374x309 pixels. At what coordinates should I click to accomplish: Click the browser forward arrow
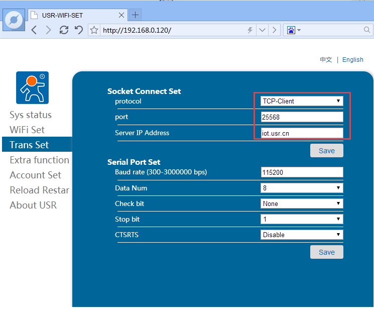point(48,30)
